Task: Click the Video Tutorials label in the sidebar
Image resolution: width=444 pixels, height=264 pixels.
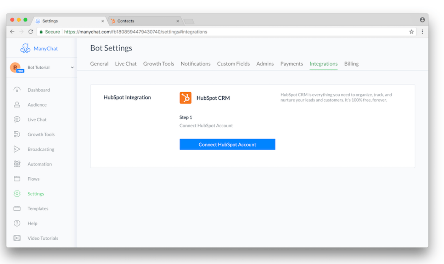Action: point(43,238)
